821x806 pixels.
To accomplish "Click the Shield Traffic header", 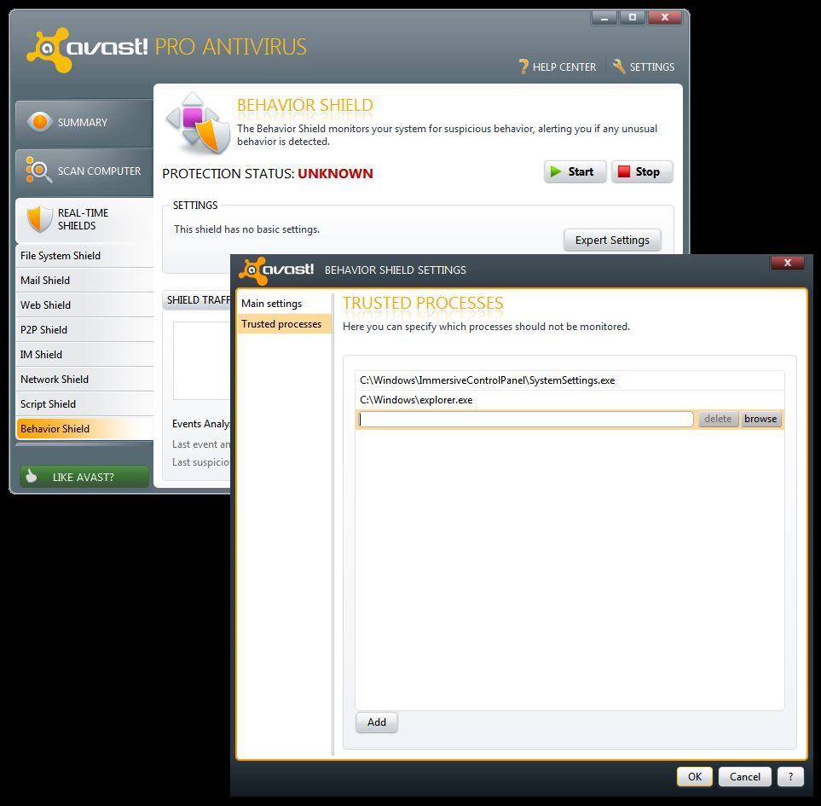I will point(198,300).
